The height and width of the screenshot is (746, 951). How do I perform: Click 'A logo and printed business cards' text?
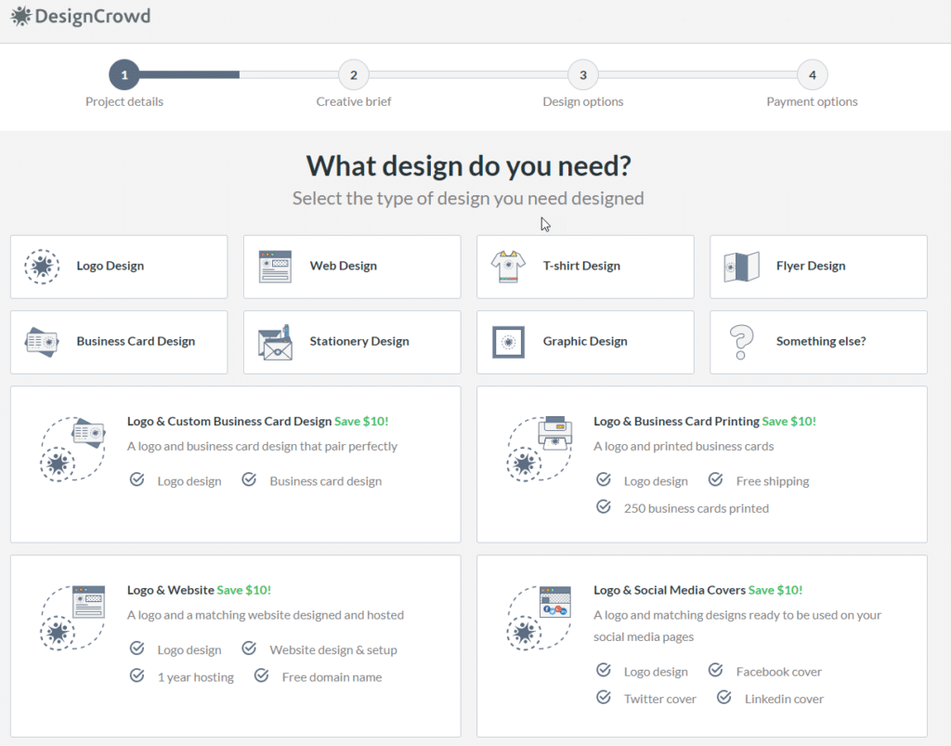[x=684, y=446]
